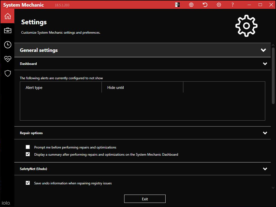Click the Alert type column header
The image size is (276, 207).
(61, 87)
